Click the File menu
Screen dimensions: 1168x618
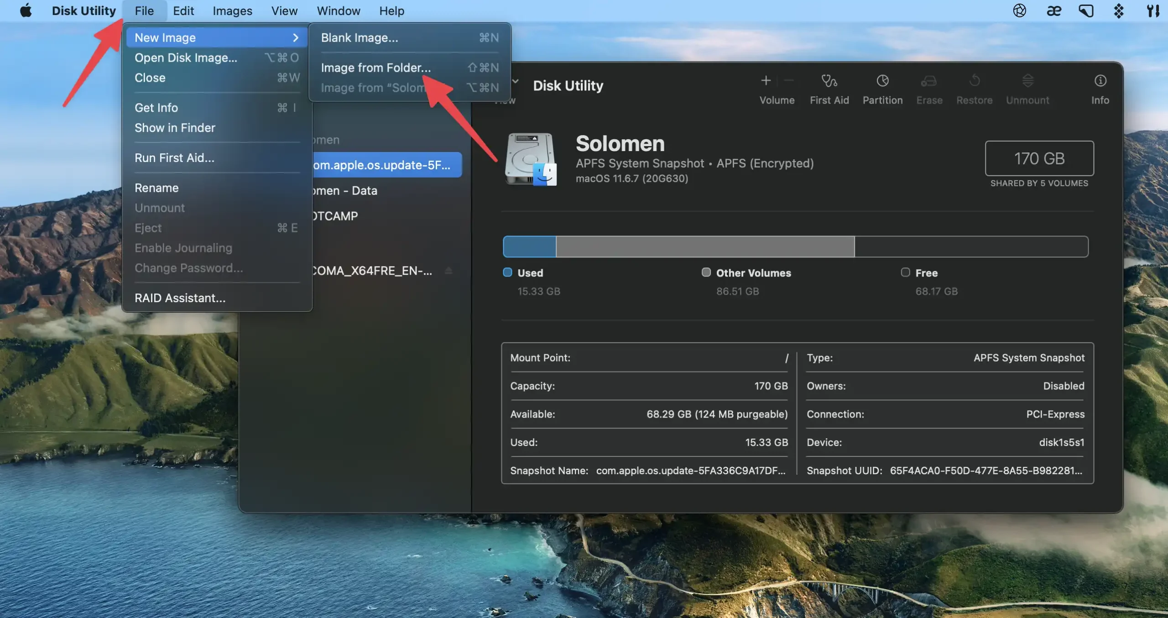coord(144,10)
